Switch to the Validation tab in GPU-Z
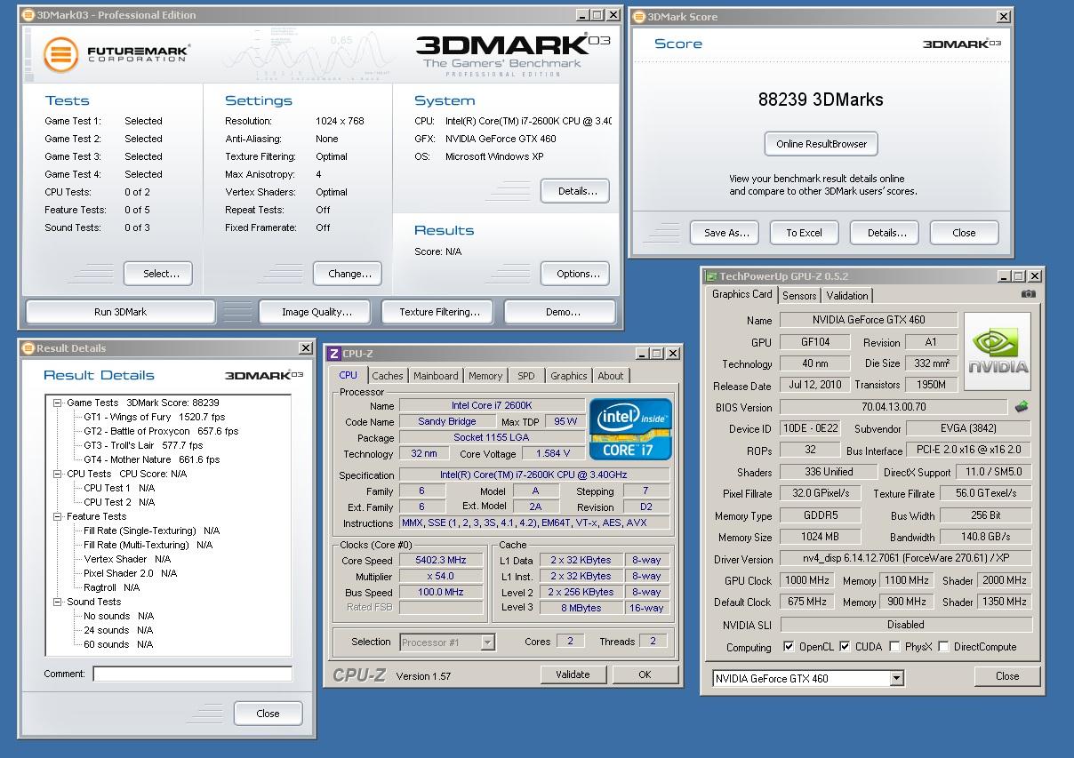 click(x=846, y=296)
